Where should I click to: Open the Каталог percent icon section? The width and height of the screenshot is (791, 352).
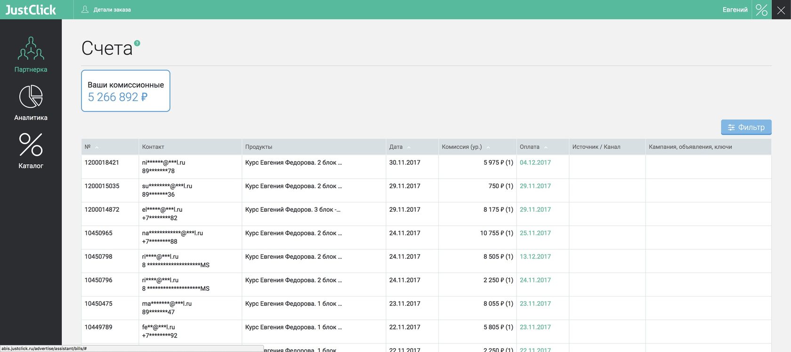[31, 151]
